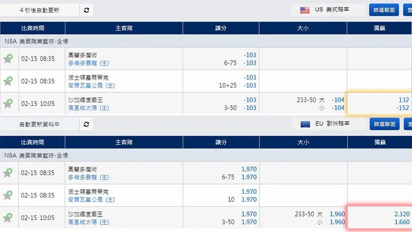Image resolution: width=412 pixels, height=232 pixels.
Task: Star the 波士頓塞爾蒂克 game in US odds table
Action: [8, 81]
